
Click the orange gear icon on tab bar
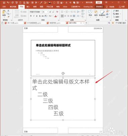(x=113, y=23)
